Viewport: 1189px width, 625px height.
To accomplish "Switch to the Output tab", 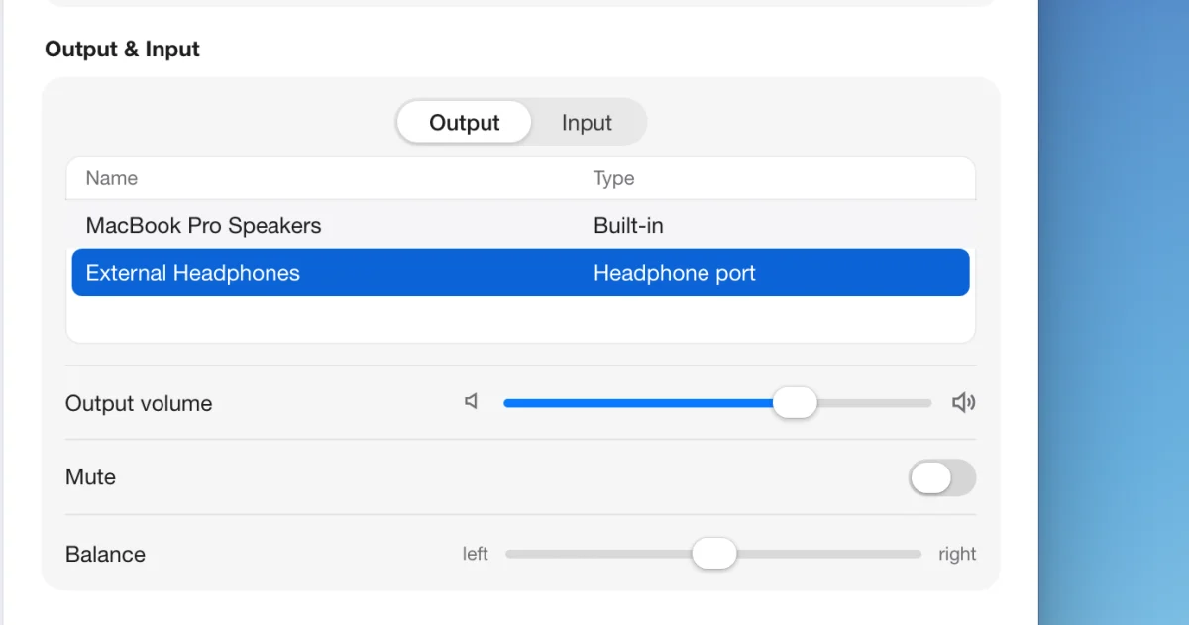I will (464, 123).
